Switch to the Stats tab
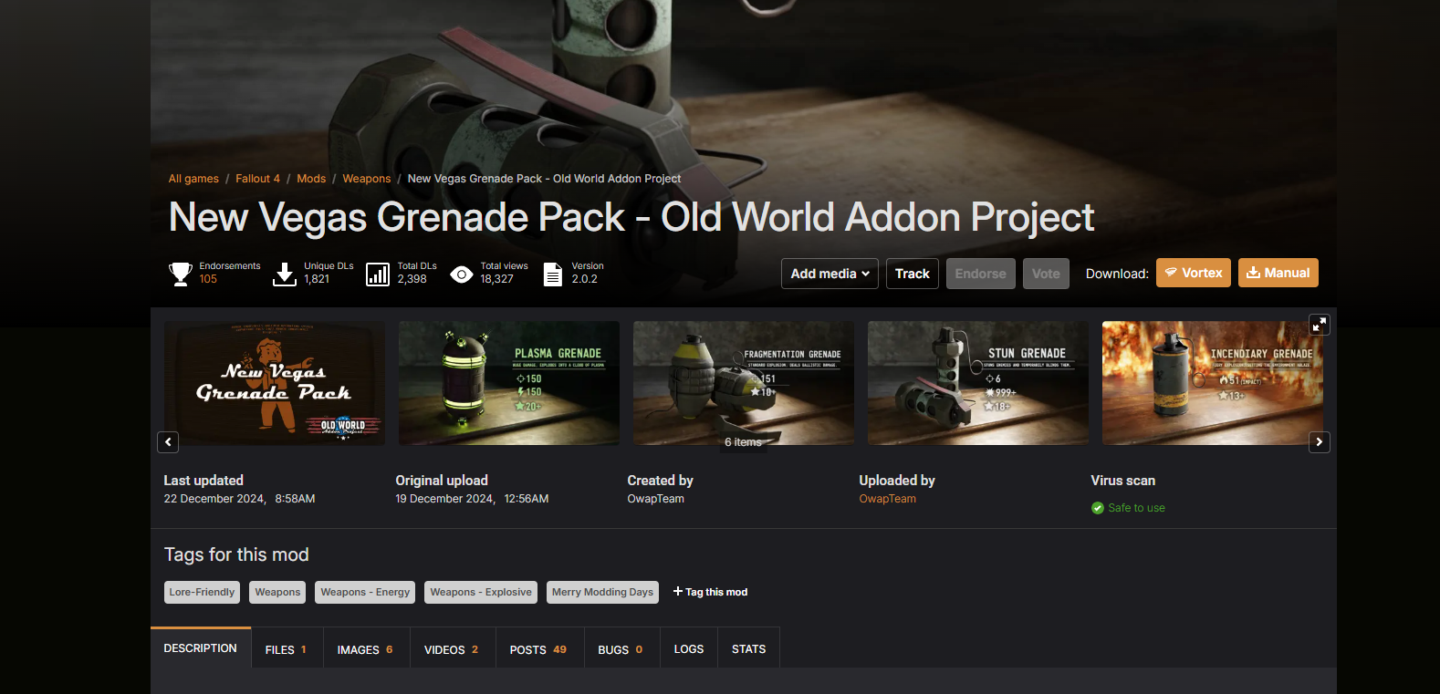 click(748, 649)
